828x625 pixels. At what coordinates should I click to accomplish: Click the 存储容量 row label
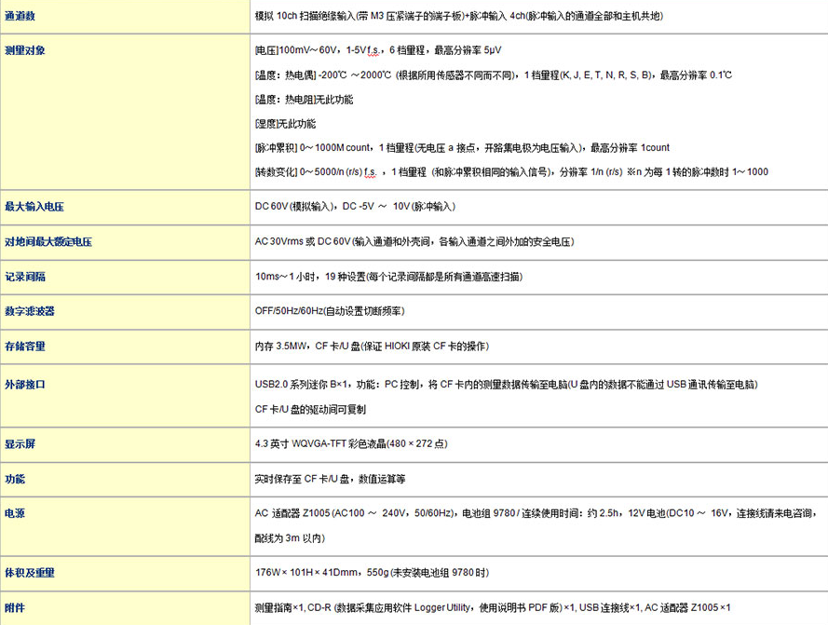(25, 346)
